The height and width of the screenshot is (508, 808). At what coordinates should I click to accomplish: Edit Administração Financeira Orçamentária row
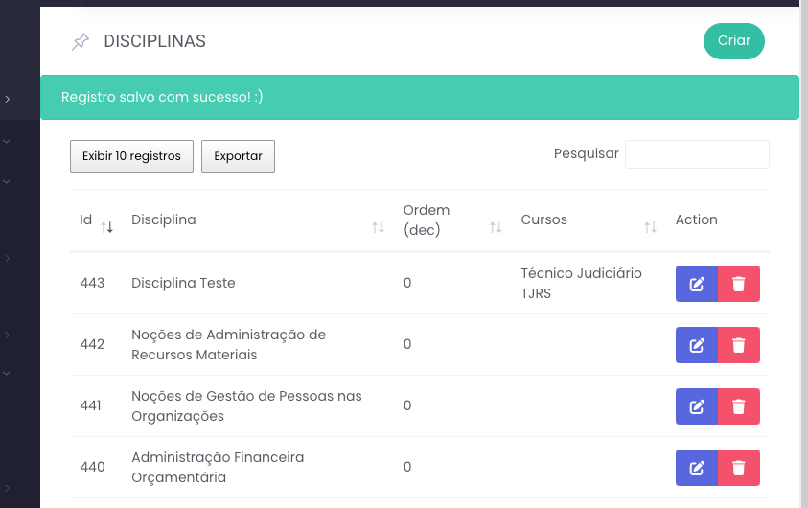697,468
